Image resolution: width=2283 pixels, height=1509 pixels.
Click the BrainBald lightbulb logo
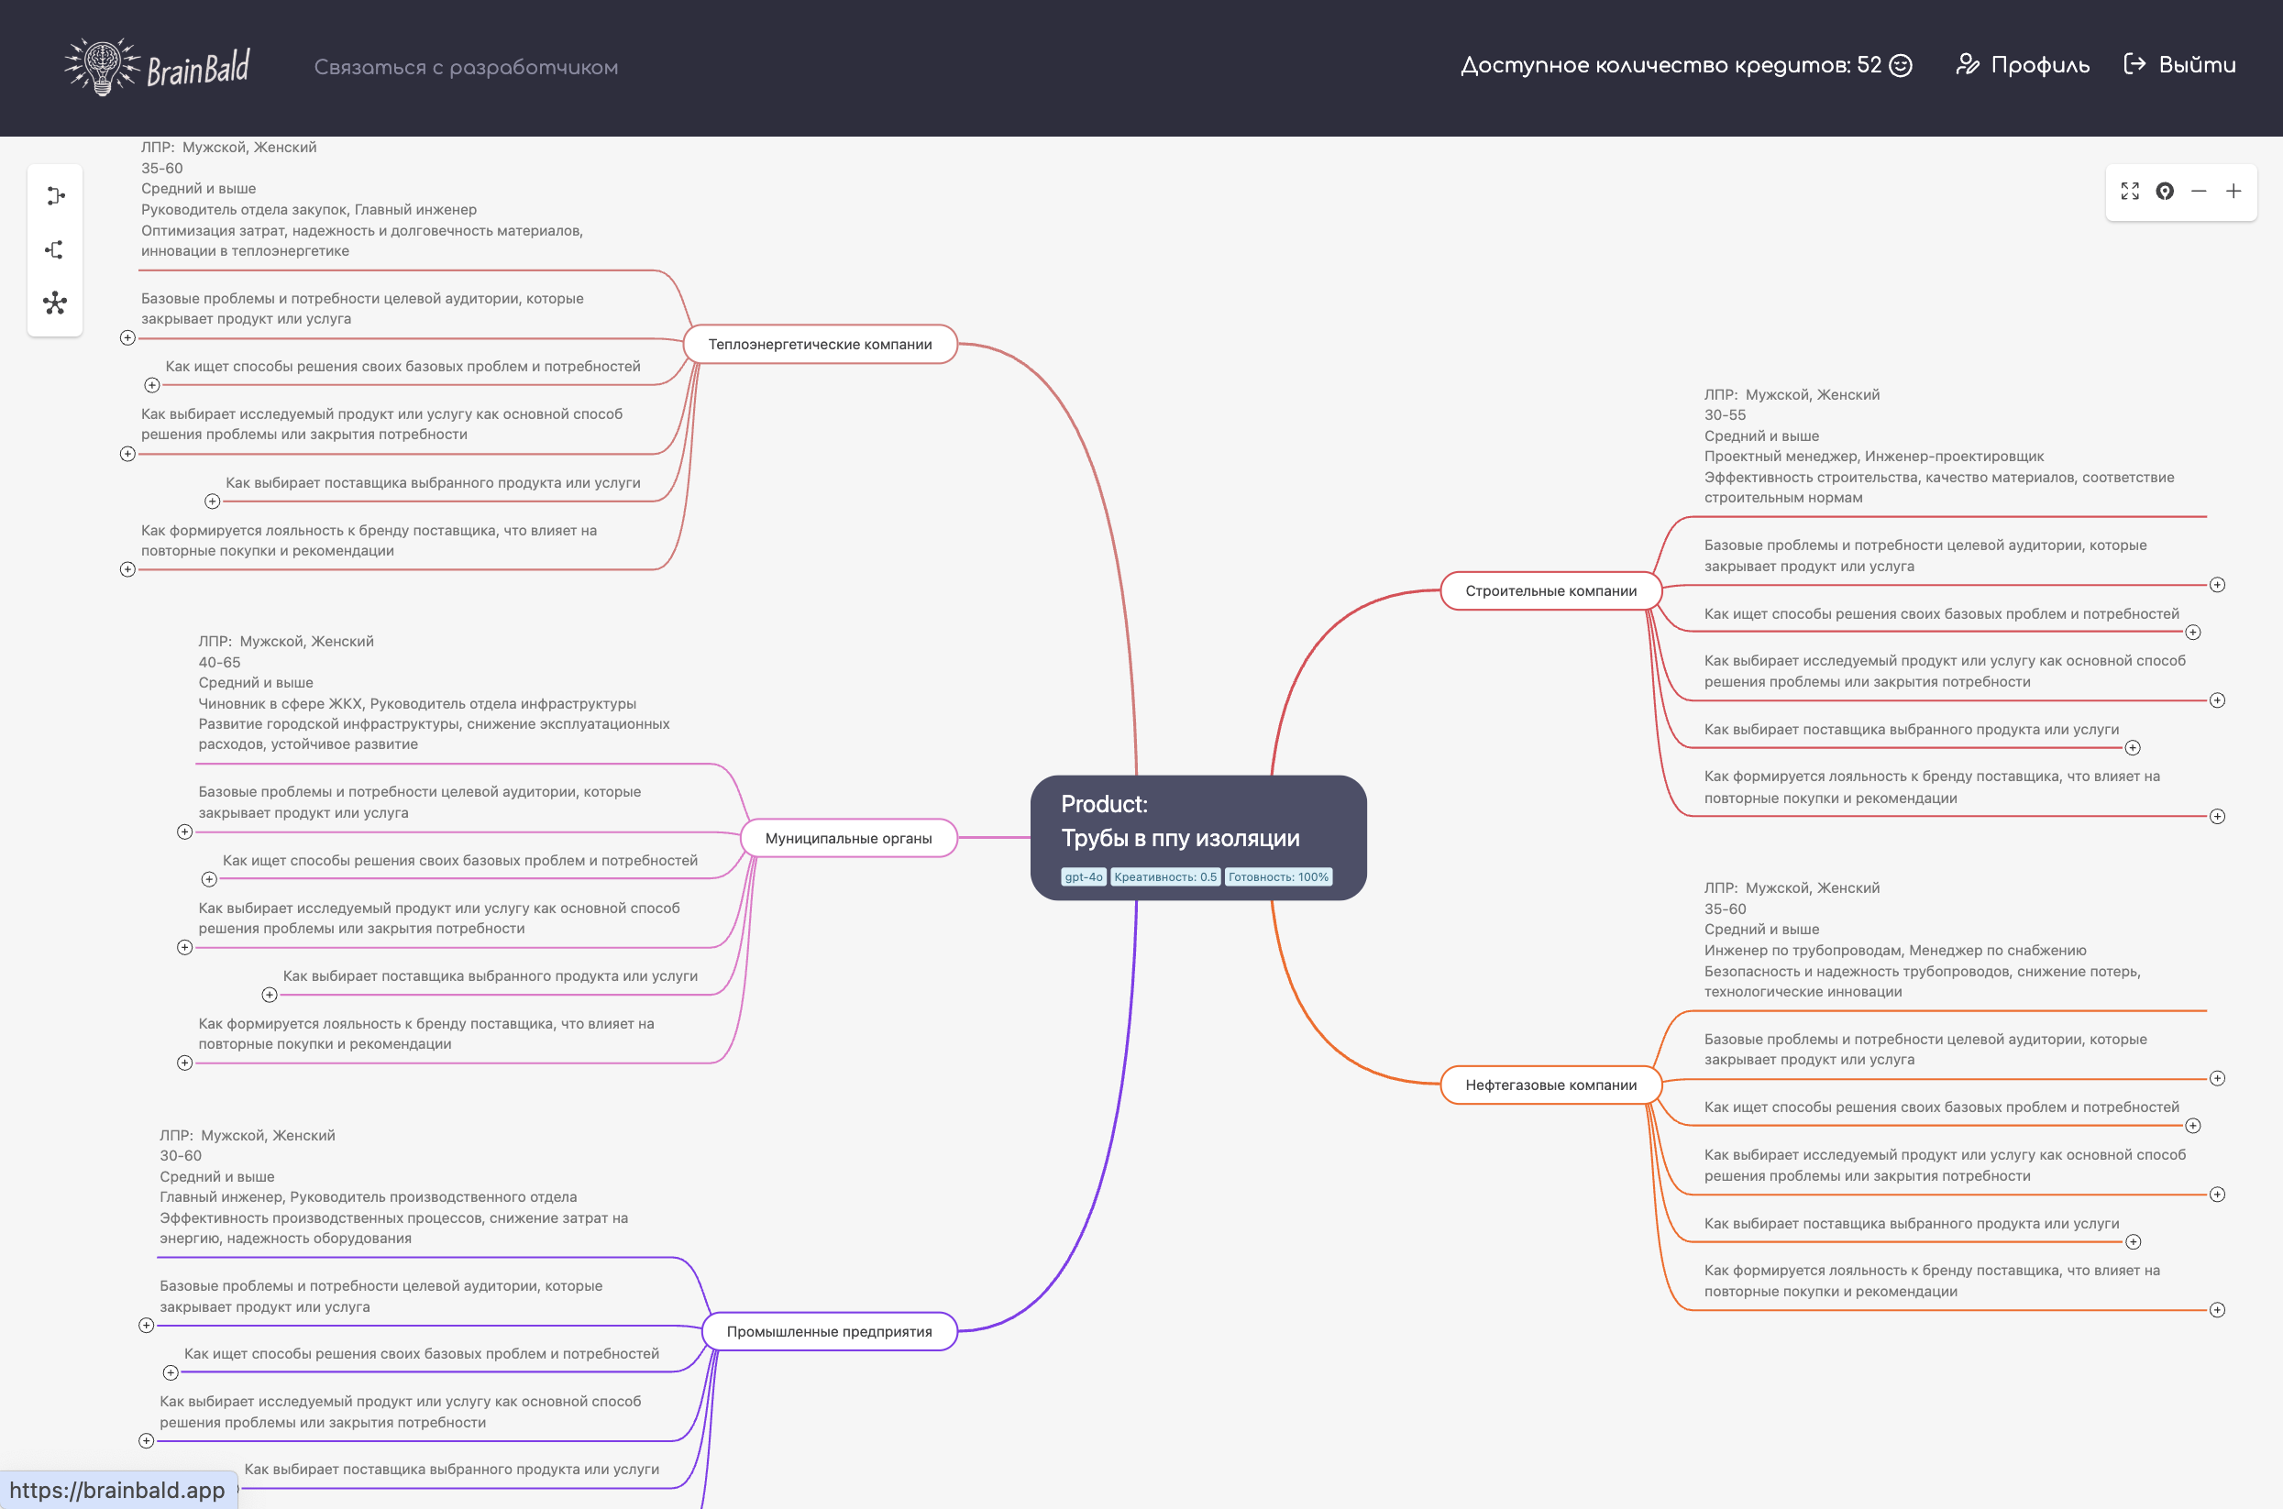(102, 66)
